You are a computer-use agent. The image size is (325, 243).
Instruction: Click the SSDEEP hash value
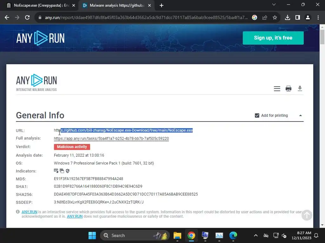pos(99,202)
